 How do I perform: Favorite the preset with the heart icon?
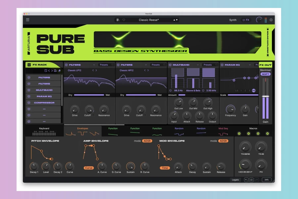[124, 20]
